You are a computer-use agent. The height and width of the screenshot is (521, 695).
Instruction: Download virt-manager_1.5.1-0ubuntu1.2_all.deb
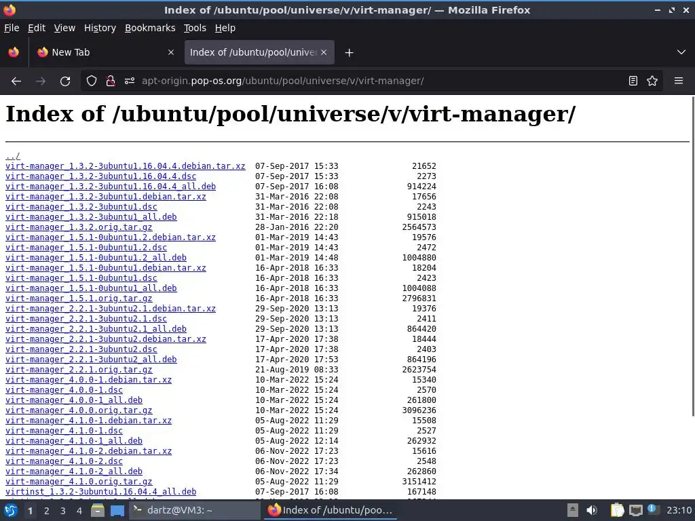(x=96, y=258)
